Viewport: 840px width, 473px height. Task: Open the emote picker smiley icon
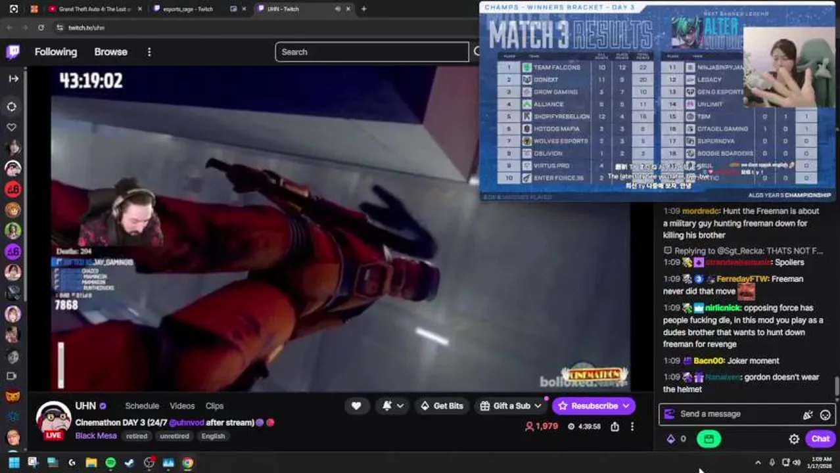click(x=825, y=415)
